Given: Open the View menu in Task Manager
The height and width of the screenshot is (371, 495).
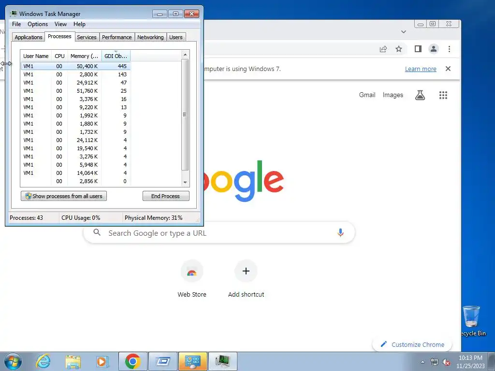Looking at the screenshot, I should click(x=60, y=24).
